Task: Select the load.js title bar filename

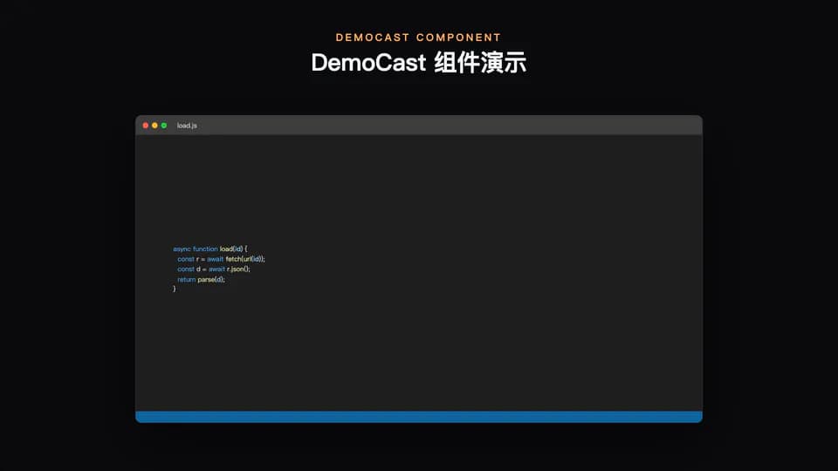Action: point(187,126)
